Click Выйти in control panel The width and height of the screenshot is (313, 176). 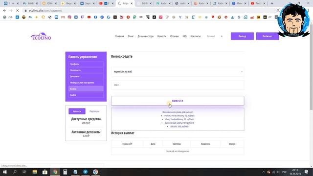point(86,95)
